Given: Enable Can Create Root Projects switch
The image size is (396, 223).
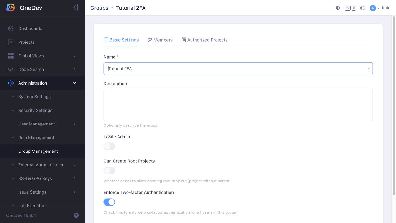Looking at the screenshot, I should [x=110, y=171].
